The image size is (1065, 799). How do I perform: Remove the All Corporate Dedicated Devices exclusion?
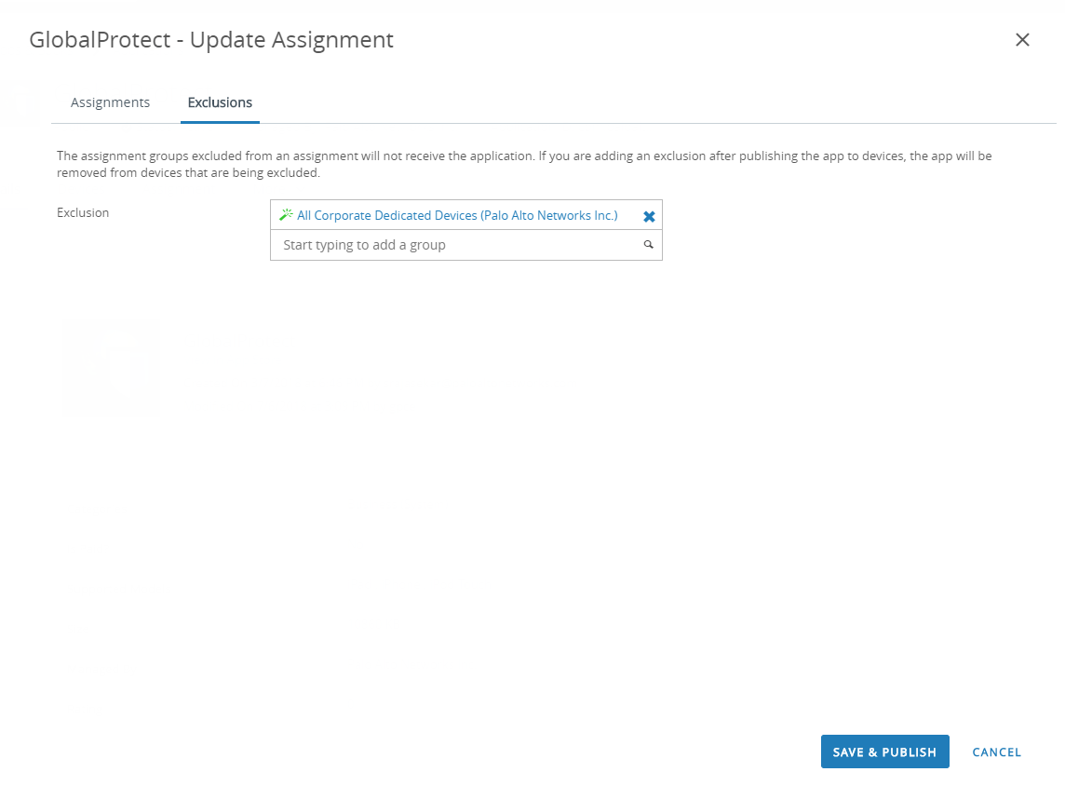[x=649, y=216]
